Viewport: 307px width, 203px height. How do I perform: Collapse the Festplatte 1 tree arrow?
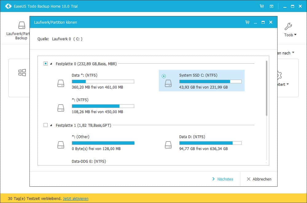coord(51,125)
